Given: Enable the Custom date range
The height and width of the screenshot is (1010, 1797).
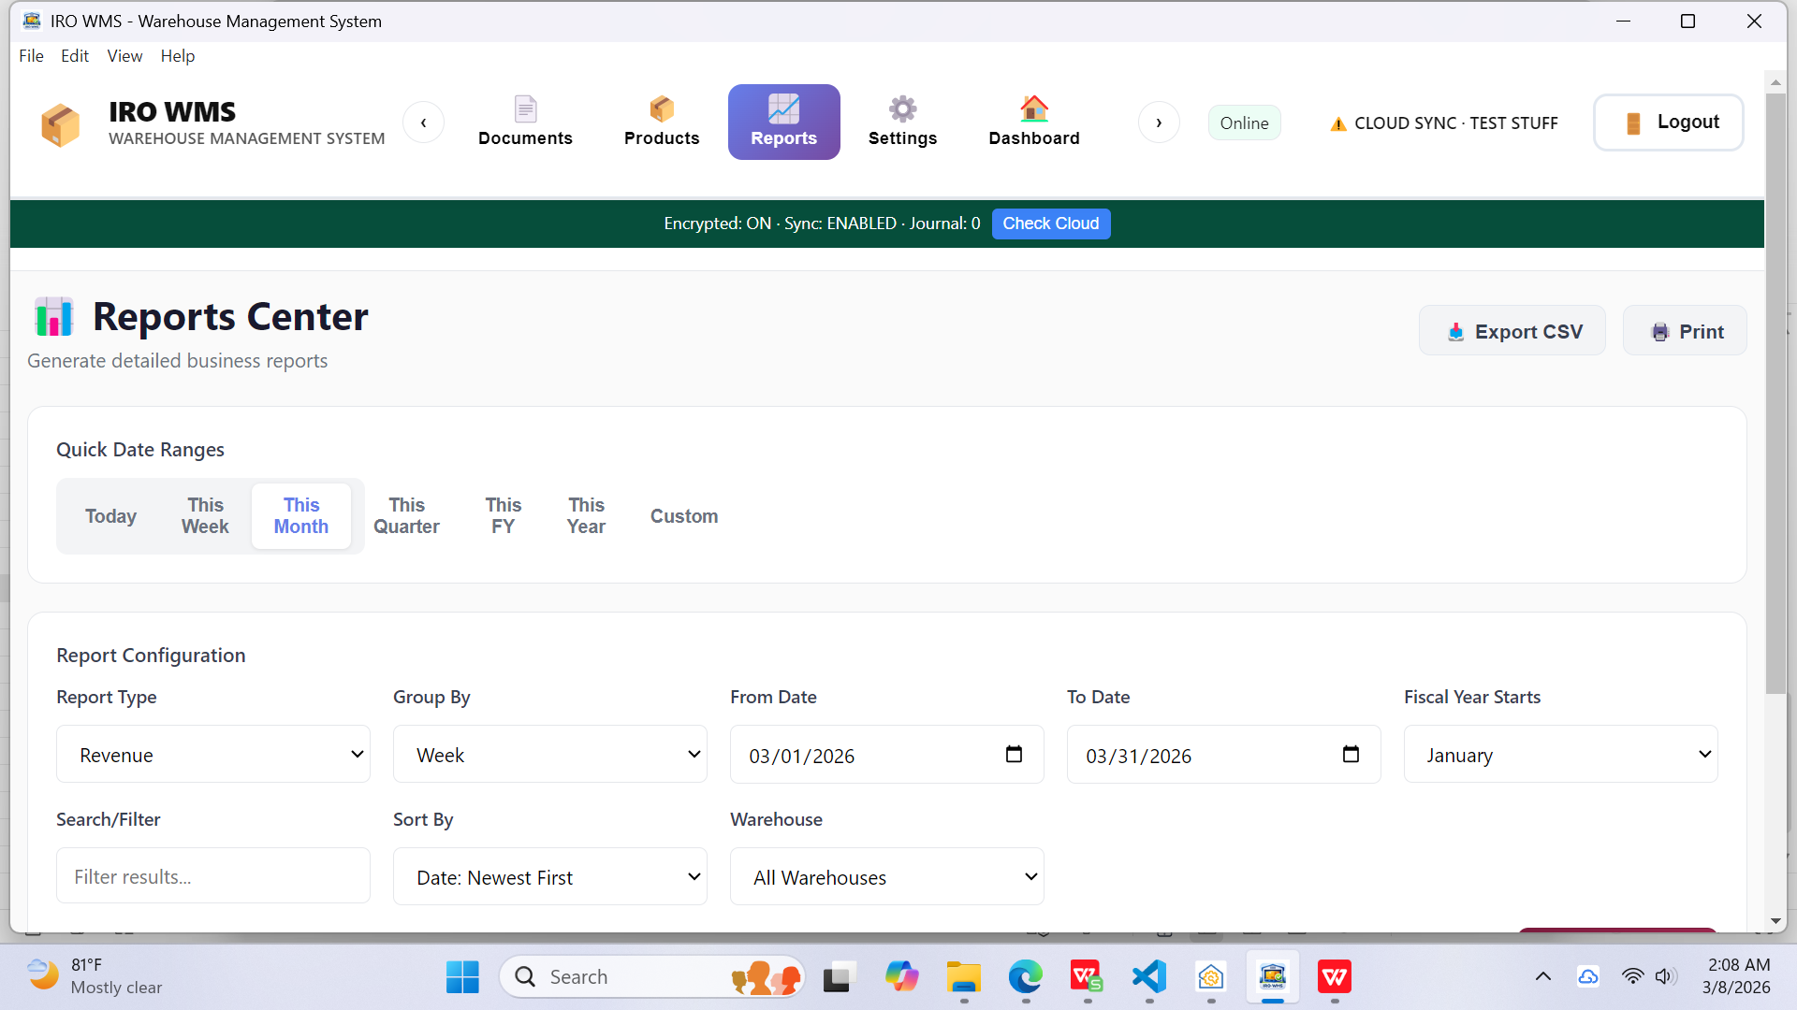Looking at the screenshot, I should click(x=684, y=515).
